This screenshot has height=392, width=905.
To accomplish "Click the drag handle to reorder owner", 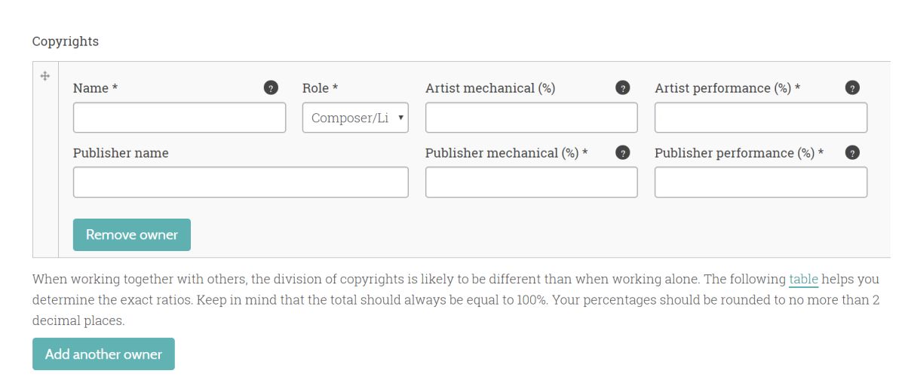I will 45,76.
